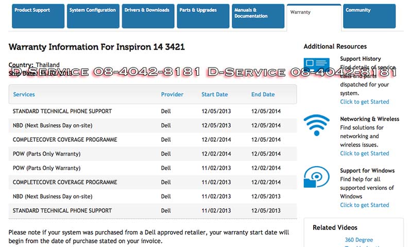Select COMPLETECOVER COVERAGE PROGRAMME row starting 12/02/2014
This screenshot has width=412, height=247.
(152, 140)
